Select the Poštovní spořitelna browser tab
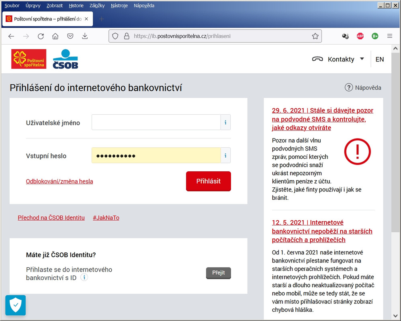This screenshot has width=401, height=321. coord(47,19)
